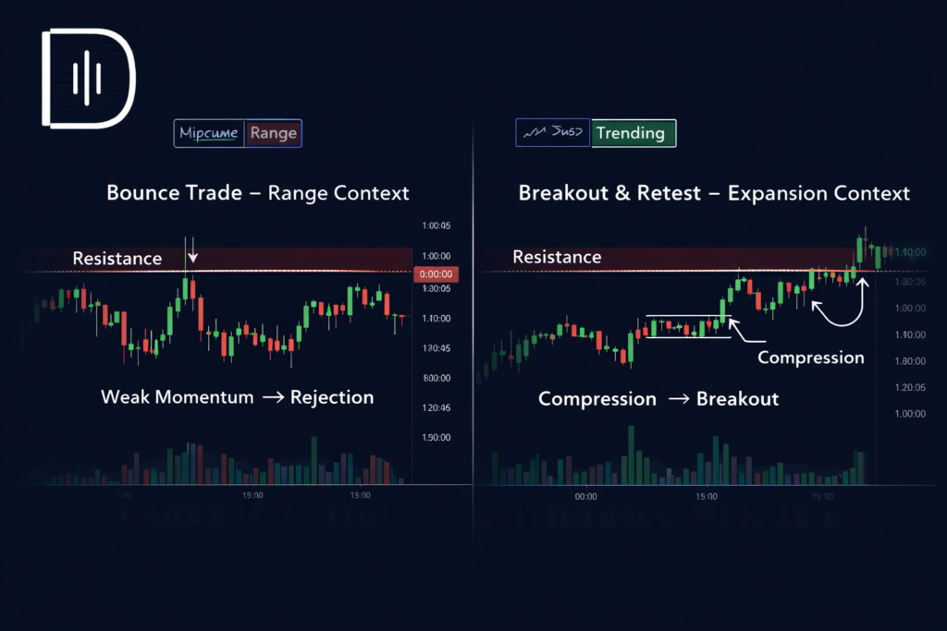Click the Compression → Breakout caption
The width and height of the screenshot is (947, 631).
tap(658, 399)
